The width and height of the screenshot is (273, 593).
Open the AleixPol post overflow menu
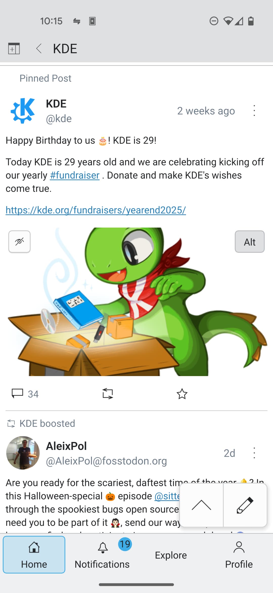pos(254,453)
